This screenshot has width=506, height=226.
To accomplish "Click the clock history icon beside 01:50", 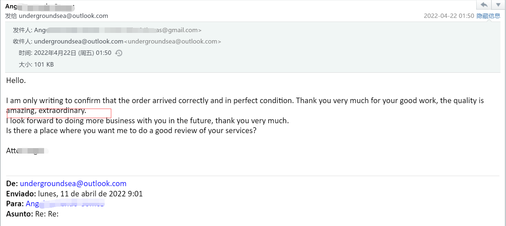I will 119,53.
